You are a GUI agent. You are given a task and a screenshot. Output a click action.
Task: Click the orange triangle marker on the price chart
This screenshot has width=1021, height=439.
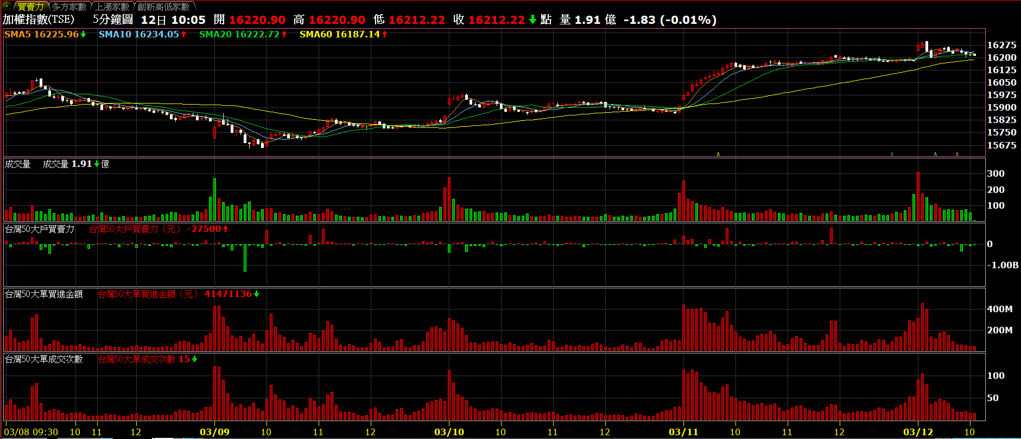click(x=957, y=154)
